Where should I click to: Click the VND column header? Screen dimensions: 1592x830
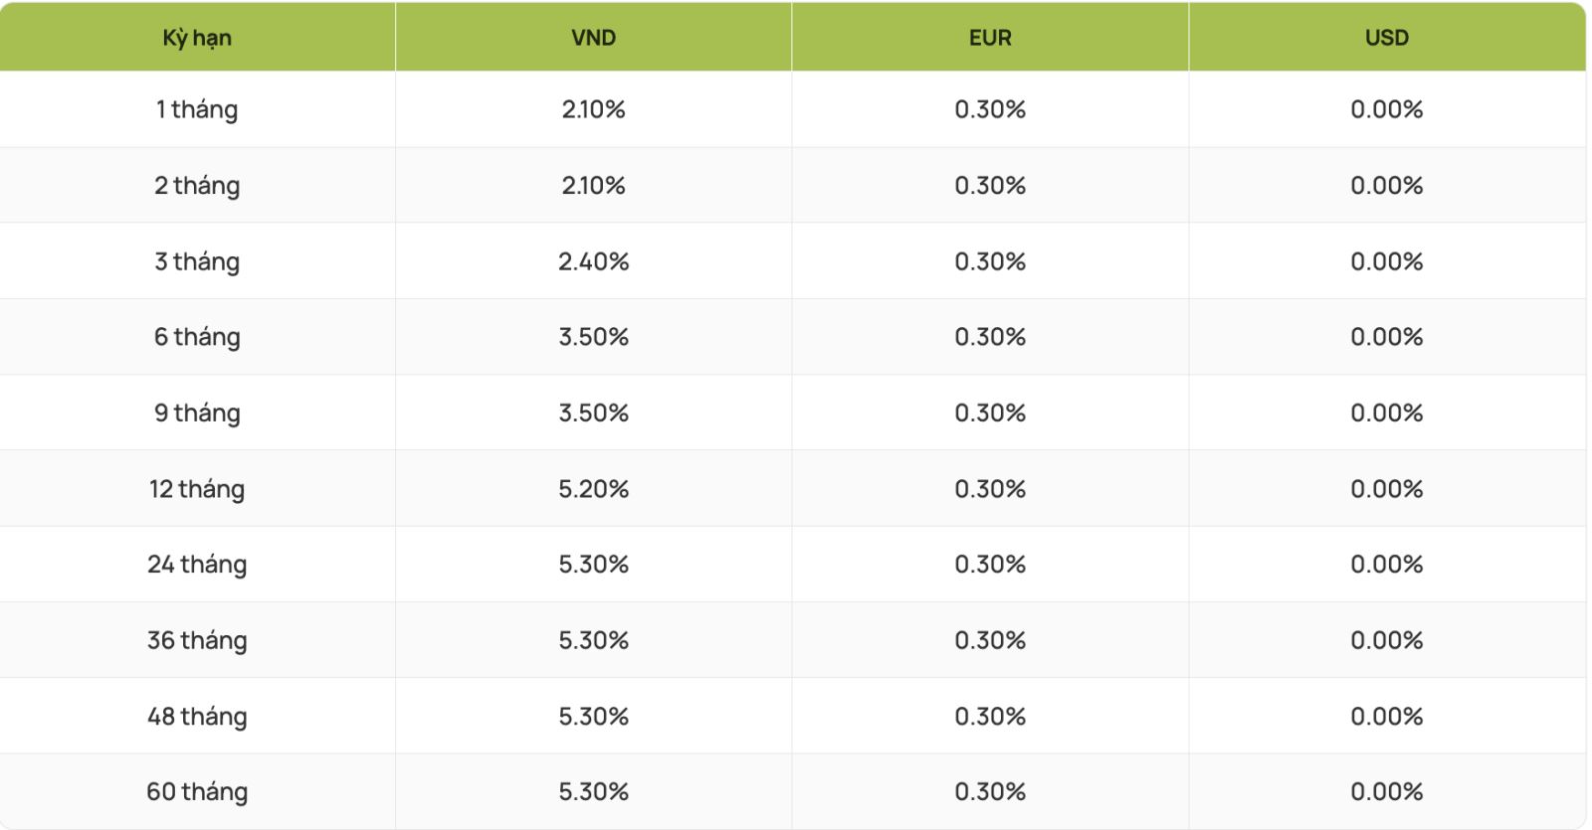coord(593,38)
